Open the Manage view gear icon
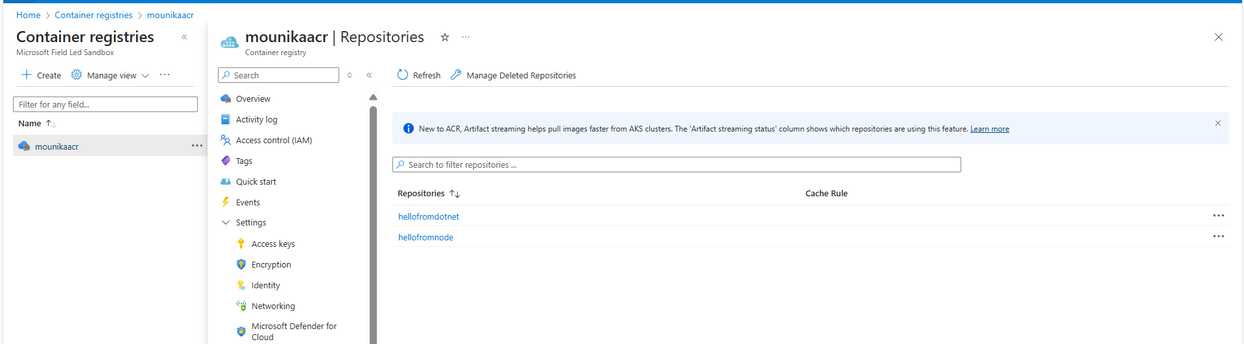The height and width of the screenshot is (344, 1244). pyautogui.click(x=77, y=75)
